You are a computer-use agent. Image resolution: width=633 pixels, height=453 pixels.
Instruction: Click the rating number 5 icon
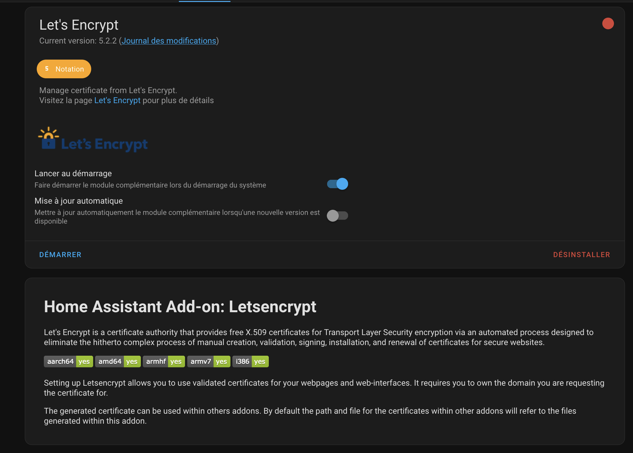point(47,69)
